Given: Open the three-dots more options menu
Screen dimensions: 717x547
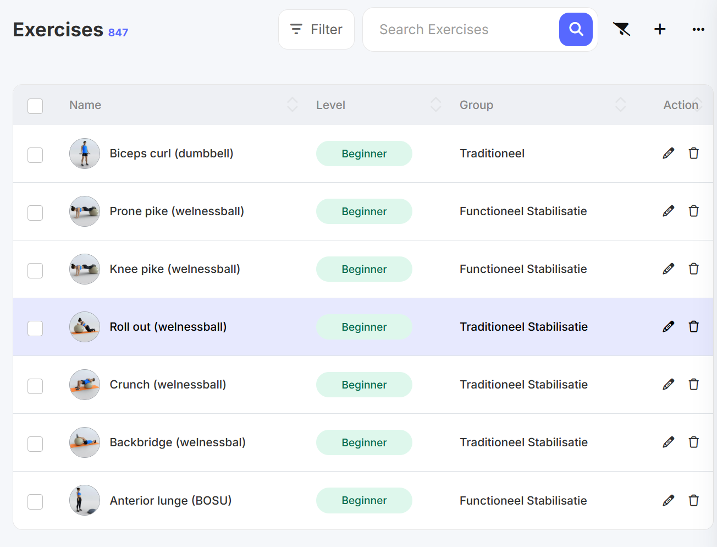Looking at the screenshot, I should coord(698,29).
